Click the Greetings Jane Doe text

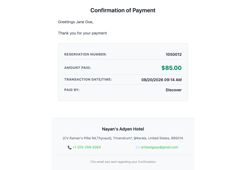pos(76,22)
